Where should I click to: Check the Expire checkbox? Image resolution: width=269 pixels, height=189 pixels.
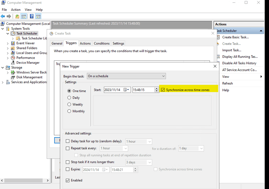pyautogui.click(x=68, y=169)
